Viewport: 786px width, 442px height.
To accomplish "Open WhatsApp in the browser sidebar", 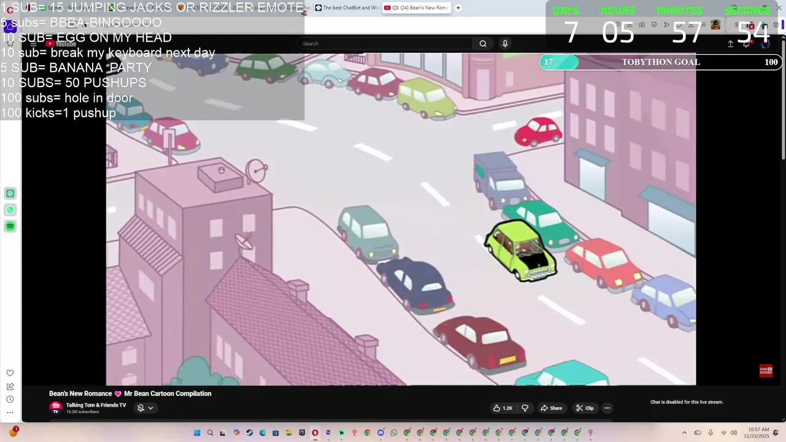I will click(10, 210).
